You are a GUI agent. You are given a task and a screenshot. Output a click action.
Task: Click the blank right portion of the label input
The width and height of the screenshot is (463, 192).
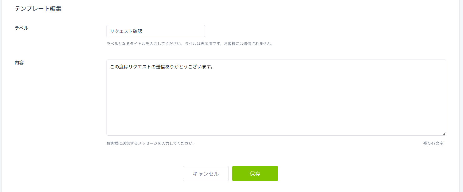(x=173, y=31)
